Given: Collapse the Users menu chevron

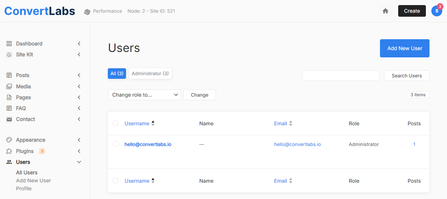Looking at the screenshot, I should tap(79, 162).
